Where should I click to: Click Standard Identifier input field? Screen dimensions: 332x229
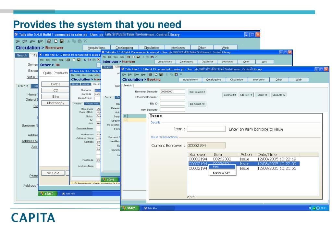click(x=172, y=98)
